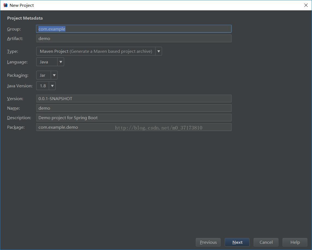This screenshot has height=250, width=312.
Task: Click the Version field with 0.0.1-SNAPSHOT
Action: click(x=134, y=98)
